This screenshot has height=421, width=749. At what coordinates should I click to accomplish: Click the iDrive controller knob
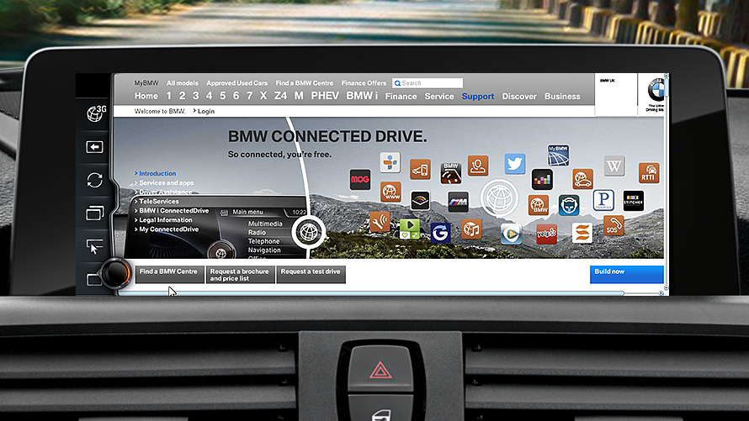(115, 273)
